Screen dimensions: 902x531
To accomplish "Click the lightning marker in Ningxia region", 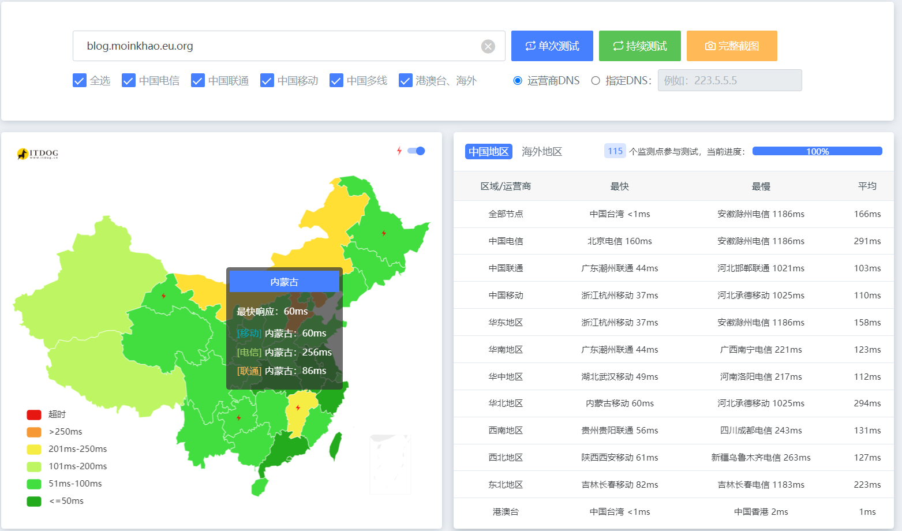I will point(164,296).
